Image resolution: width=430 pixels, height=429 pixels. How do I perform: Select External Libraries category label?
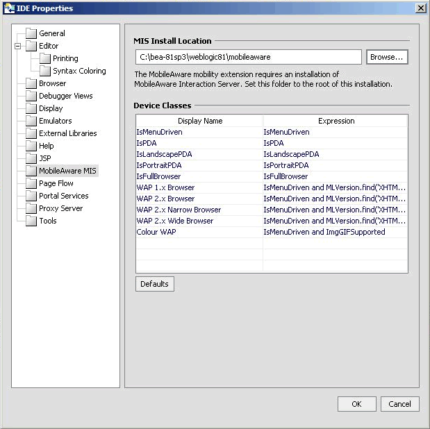68,133
